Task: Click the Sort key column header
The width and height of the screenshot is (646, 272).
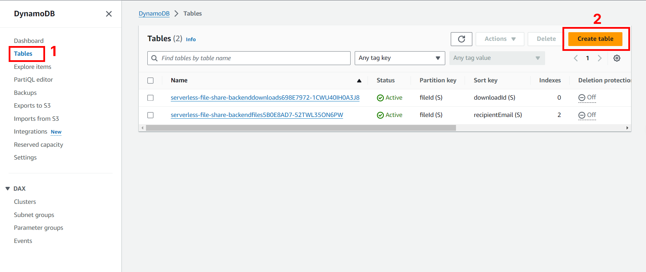Action: coord(485,80)
